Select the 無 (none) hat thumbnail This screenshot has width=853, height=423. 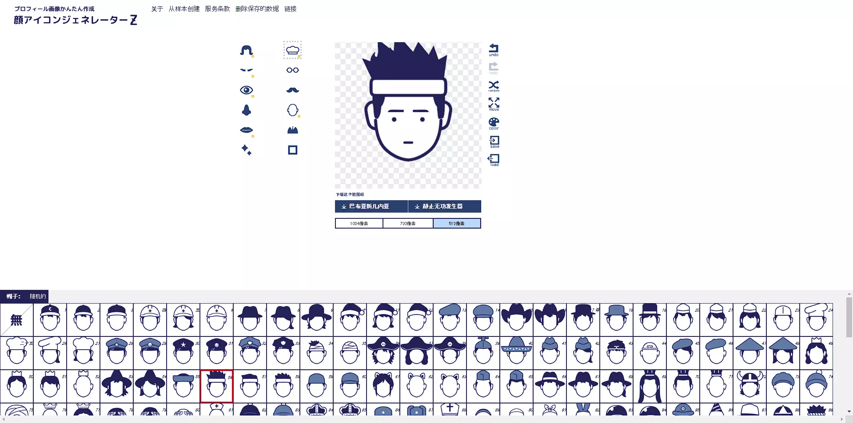pyautogui.click(x=16, y=320)
